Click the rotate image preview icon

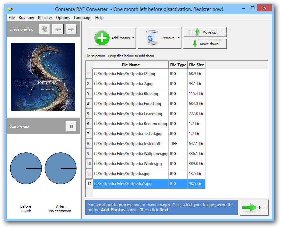44,29
